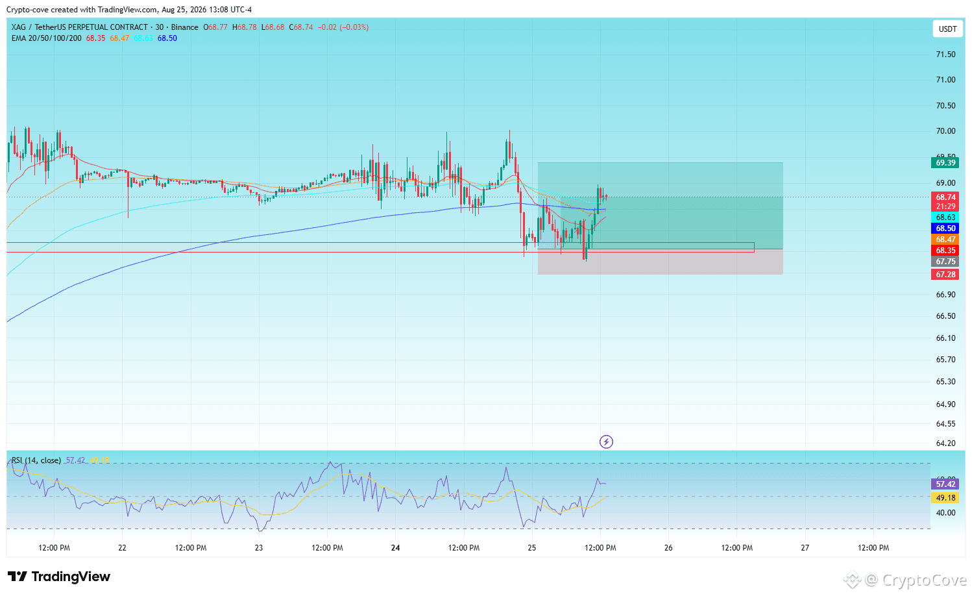Click the gray 67.75 entry price label
The height and width of the screenshot is (596, 972).
[945, 262]
